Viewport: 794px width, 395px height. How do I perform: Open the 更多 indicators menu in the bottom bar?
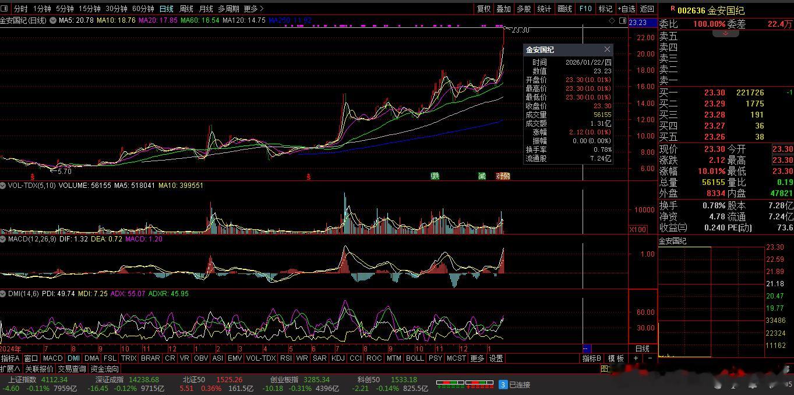(477, 358)
